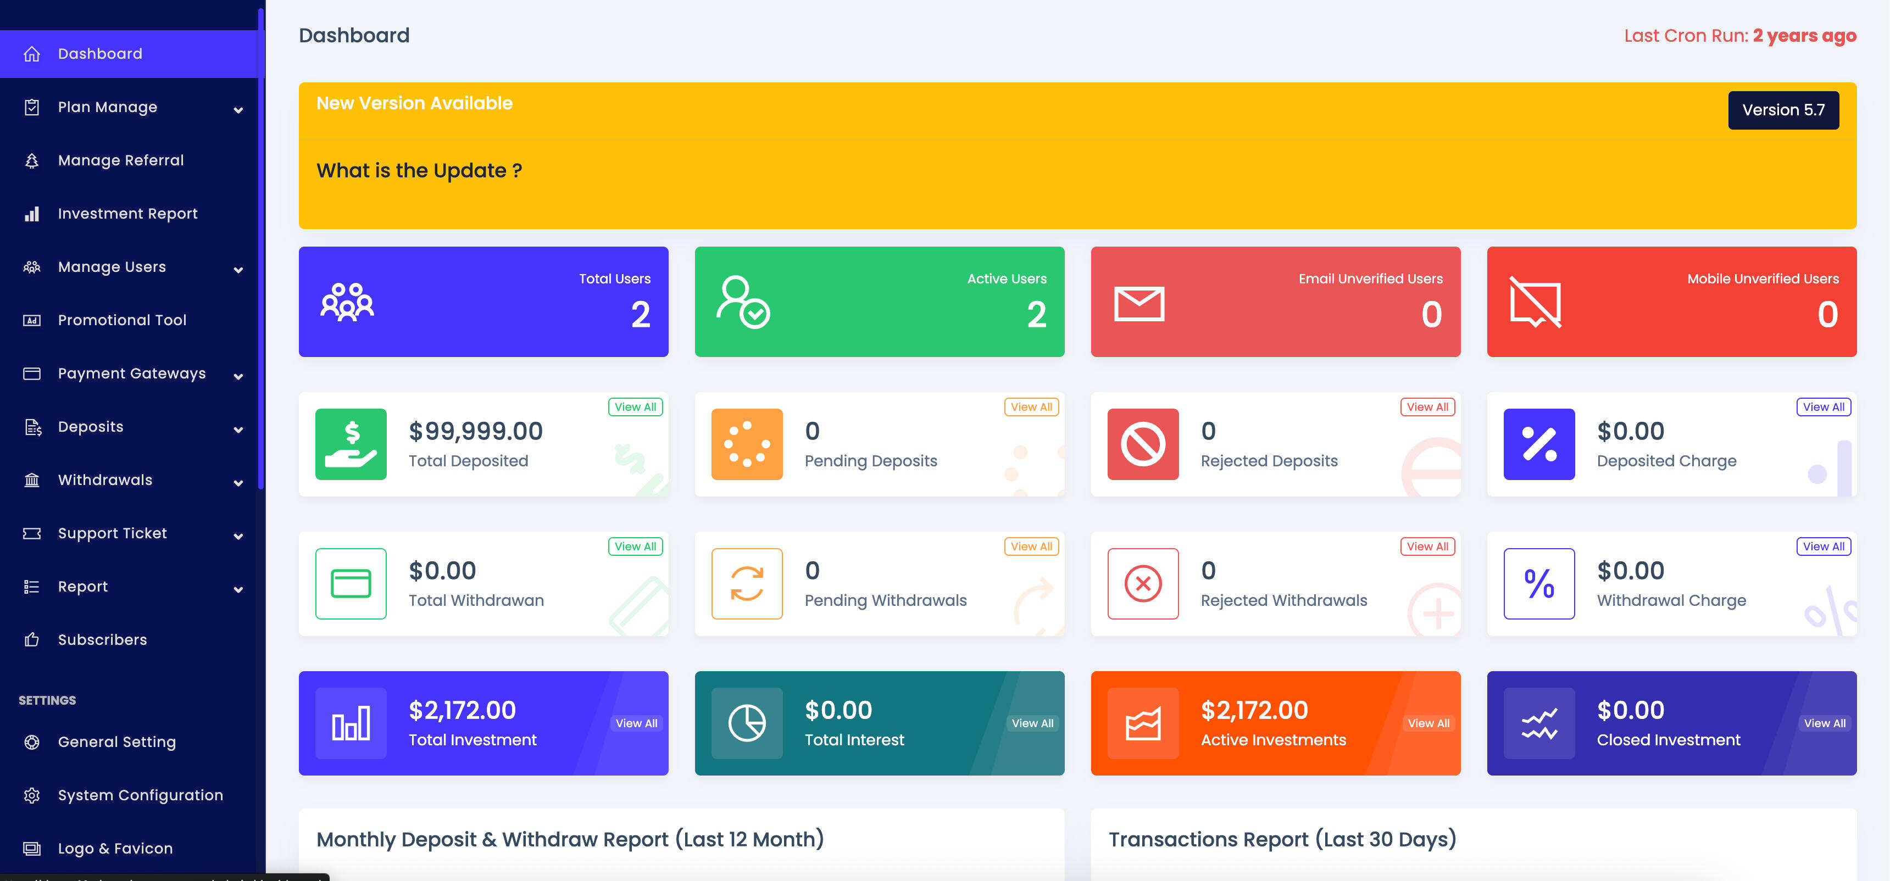This screenshot has height=881, width=1890.
Task: Click the Total Users group icon
Action: pos(347,302)
